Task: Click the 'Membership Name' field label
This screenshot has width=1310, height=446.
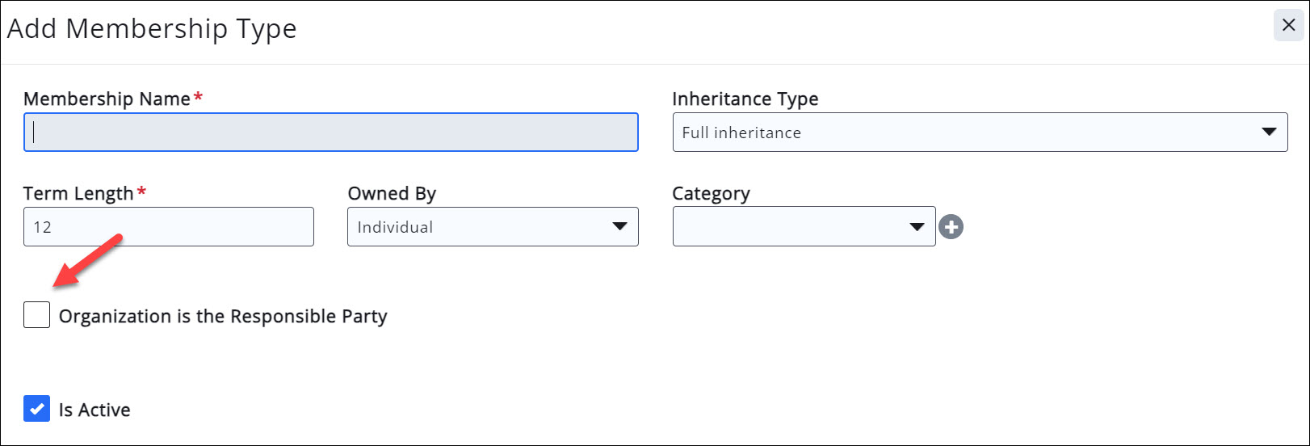Action: (x=107, y=99)
